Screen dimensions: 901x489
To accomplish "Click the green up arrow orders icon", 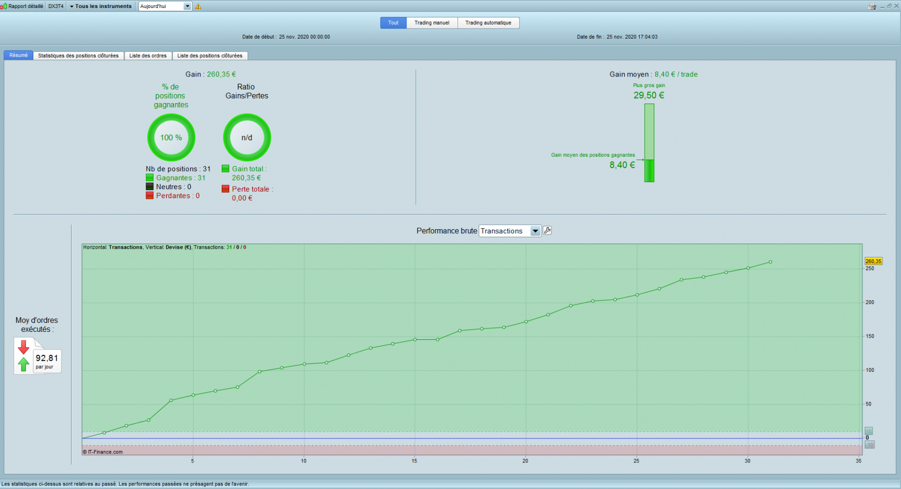I will (23, 364).
